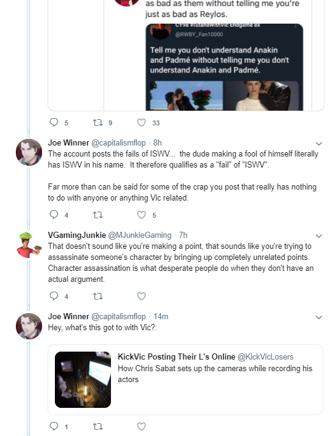This screenshot has height=436, width=336.
Task: Reply to Joe Winner's 8h tweet
Action: coord(54,215)
